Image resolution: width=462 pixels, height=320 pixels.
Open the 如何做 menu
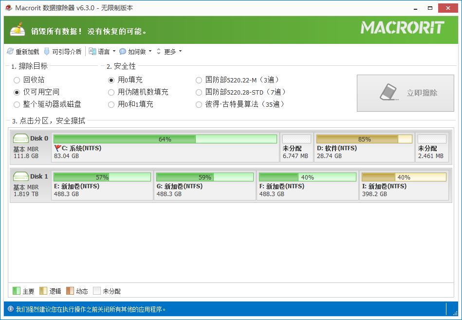pyautogui.click(x=135, y=52)
